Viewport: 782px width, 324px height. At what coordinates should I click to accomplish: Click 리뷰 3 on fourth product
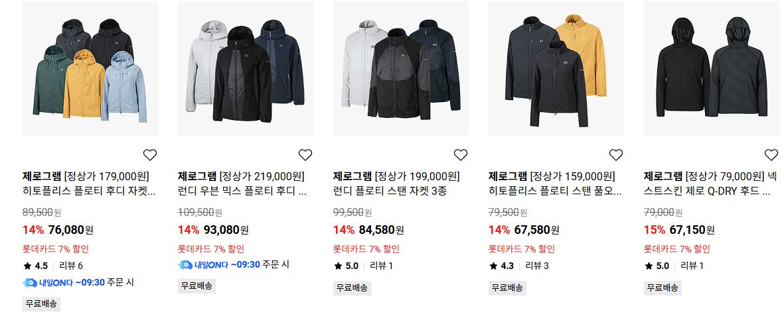(537, 266)
